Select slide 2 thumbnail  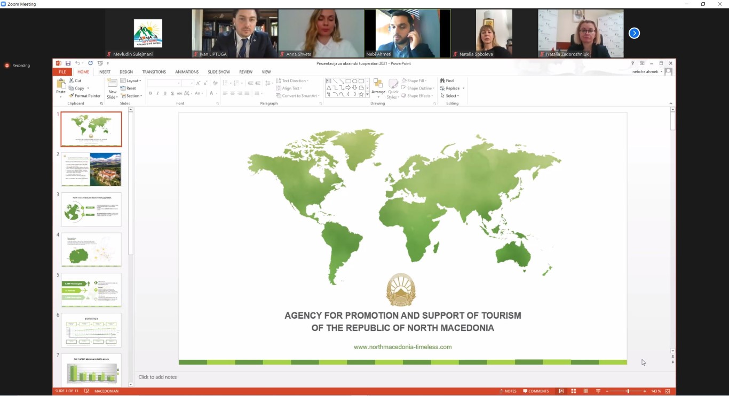tap(91, 169)
